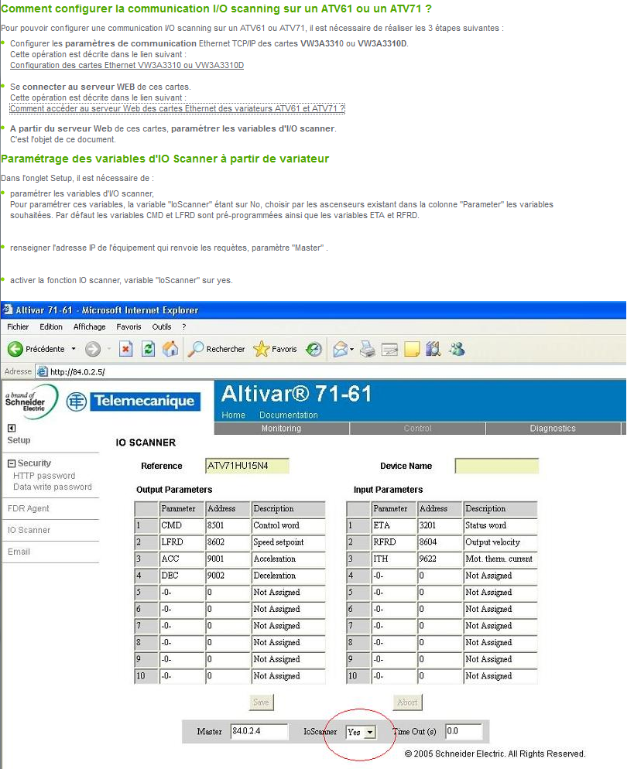
Task: Click the Documentation link in banner
Action: point(289,415)
